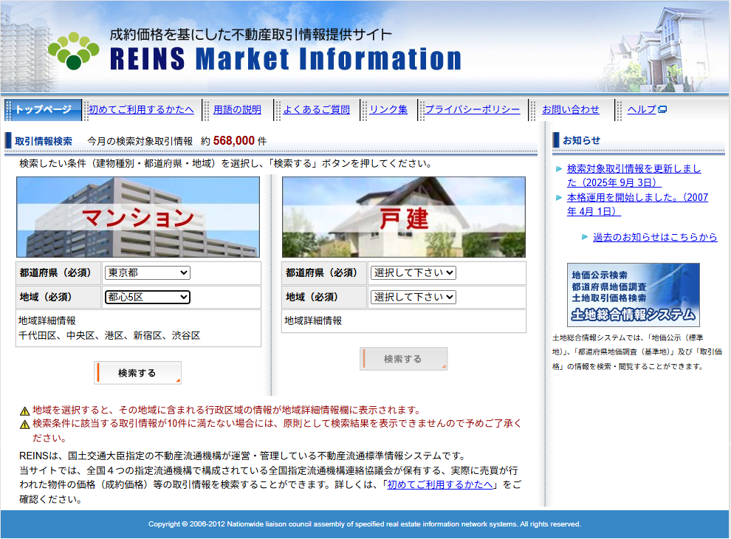Click the external window icon beside ヘルプ
This screenshot has width=731, height=539.
coord(662,110)
